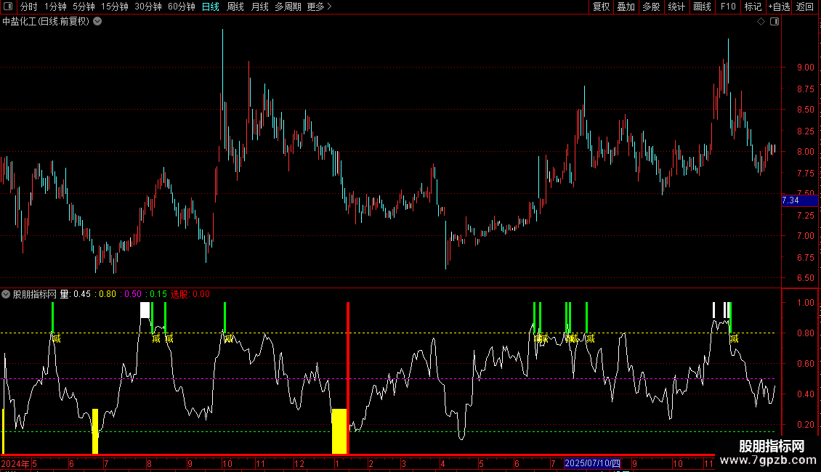
Task: Click the 选股: 0.00 indicator value
Action: tap(190, 294)
